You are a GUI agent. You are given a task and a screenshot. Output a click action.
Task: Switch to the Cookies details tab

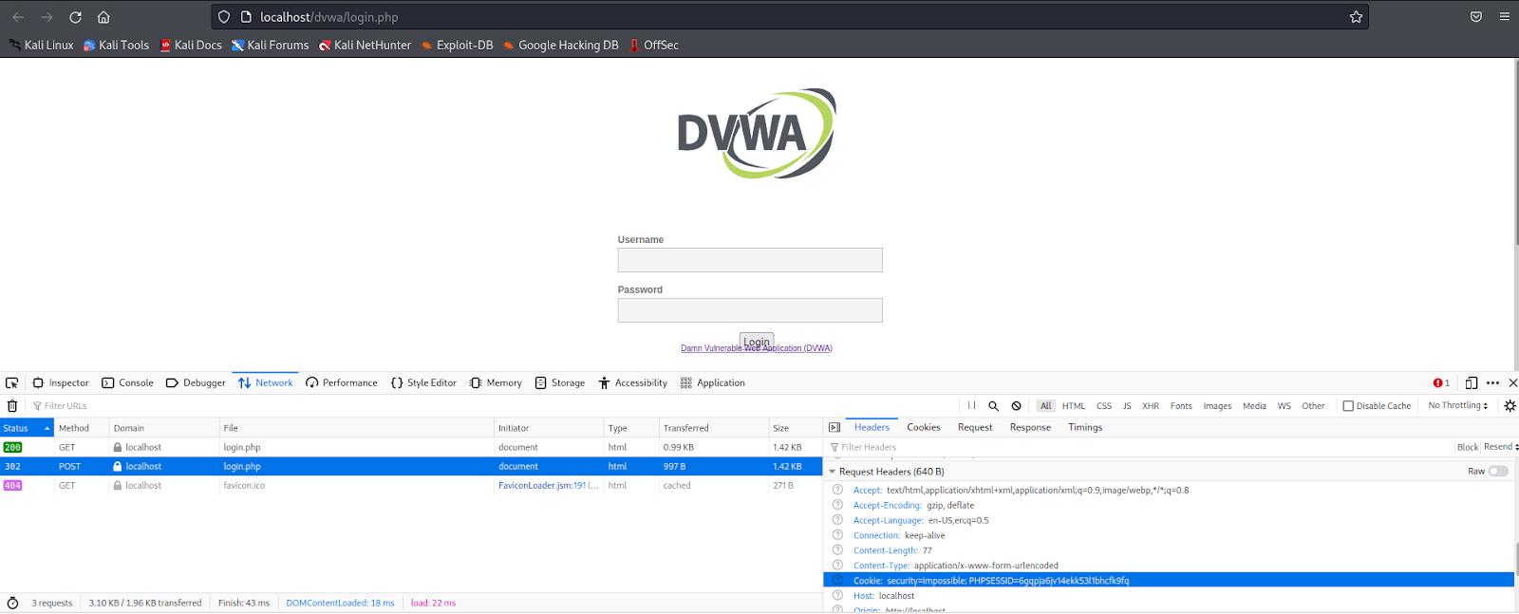tap(924, 428)
